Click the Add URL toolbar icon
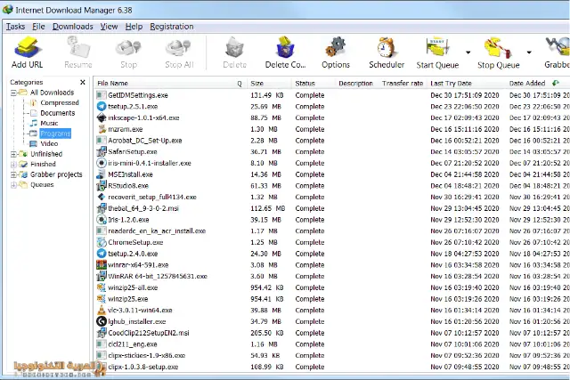 (x=27, y=47)
